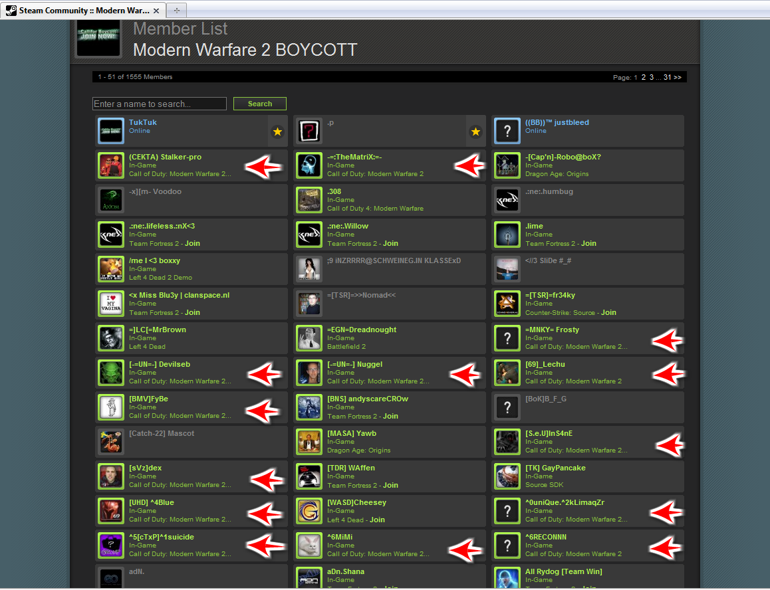Image resolution: width=770 pixels, height=590 pixels.
Task: Click (CEKTA) Stalker-pro's avatar
Action: (x=110, y=165)
